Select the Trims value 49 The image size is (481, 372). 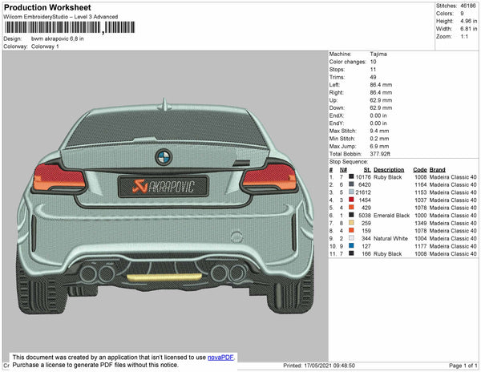373,77
